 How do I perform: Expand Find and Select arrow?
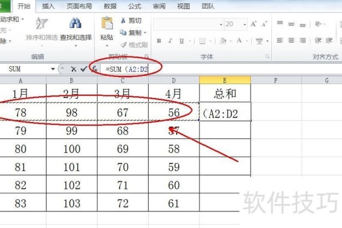tap(76, 46)
